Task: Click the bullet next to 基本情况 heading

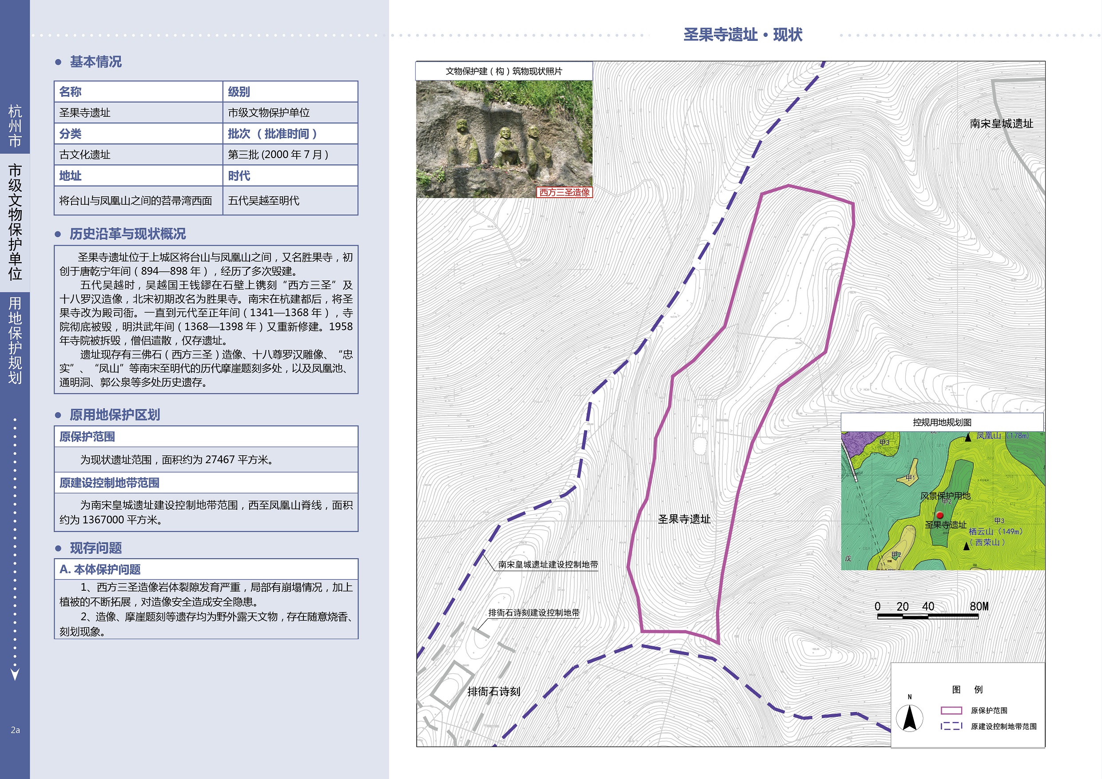Action: point(59,62)
